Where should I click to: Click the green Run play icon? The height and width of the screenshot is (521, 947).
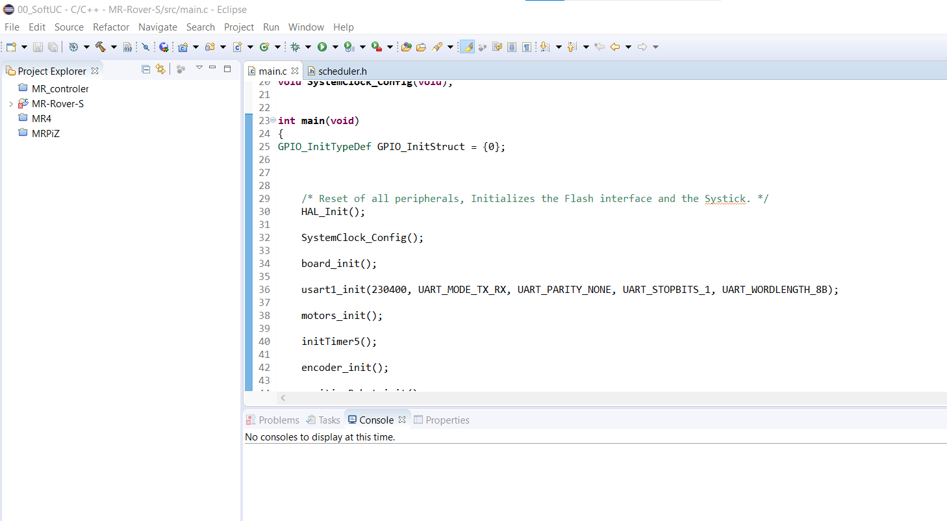[322, 47]
